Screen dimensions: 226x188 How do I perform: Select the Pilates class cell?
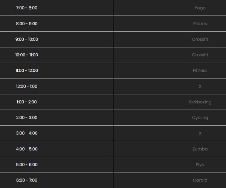tap(200, 24)
